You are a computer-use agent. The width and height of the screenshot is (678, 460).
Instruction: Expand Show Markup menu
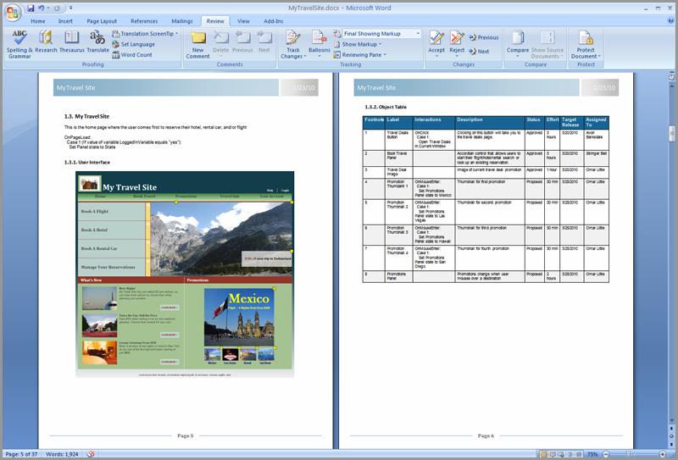(358, 44)
